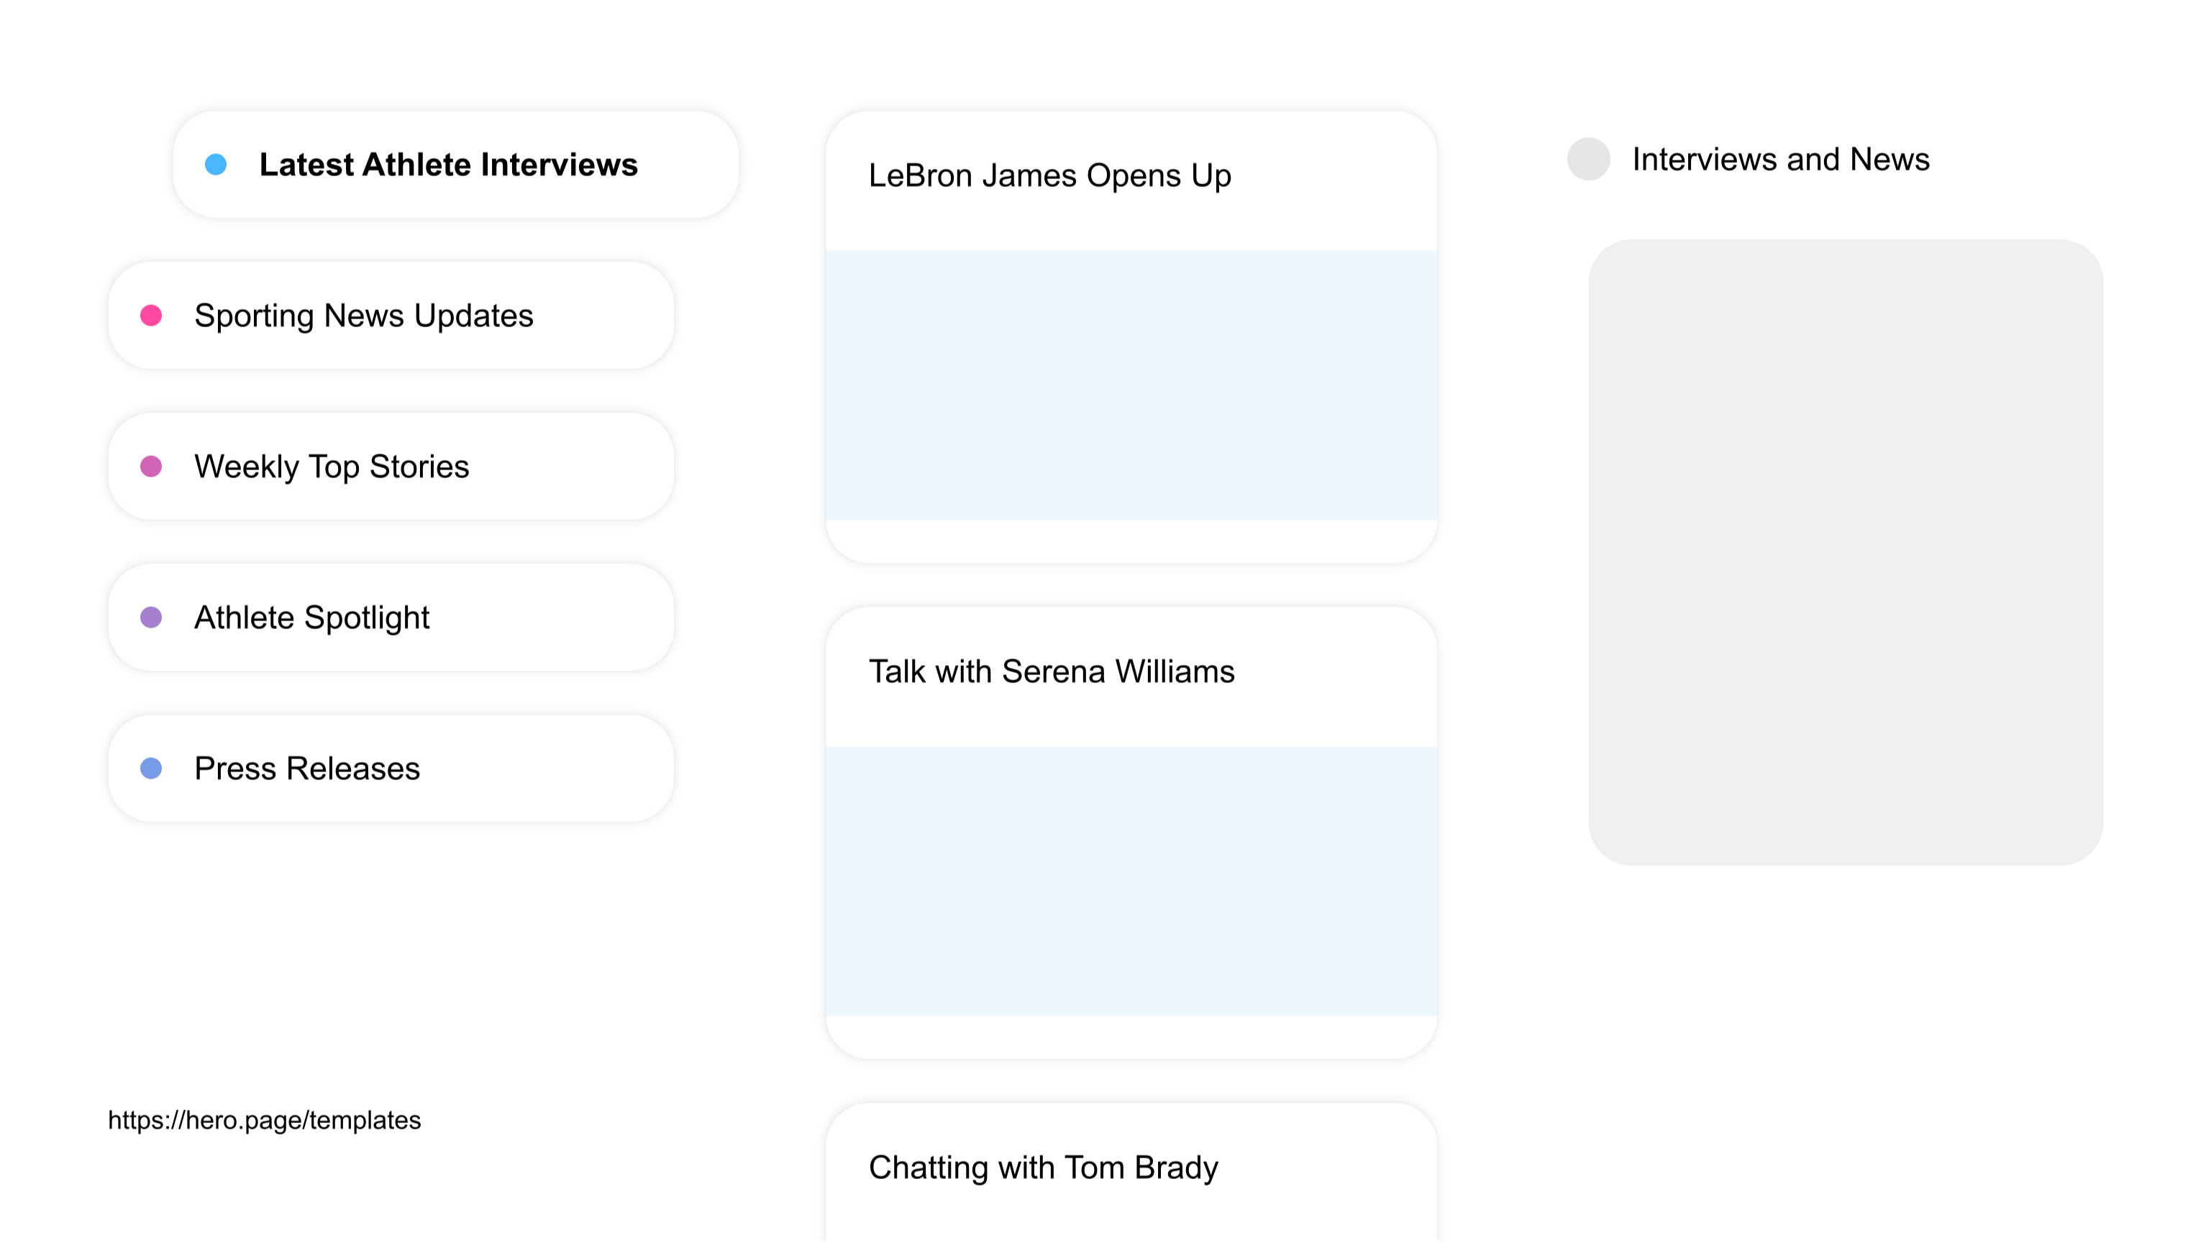
Task: Go to Press Releases
Action: tap(391, 768)
